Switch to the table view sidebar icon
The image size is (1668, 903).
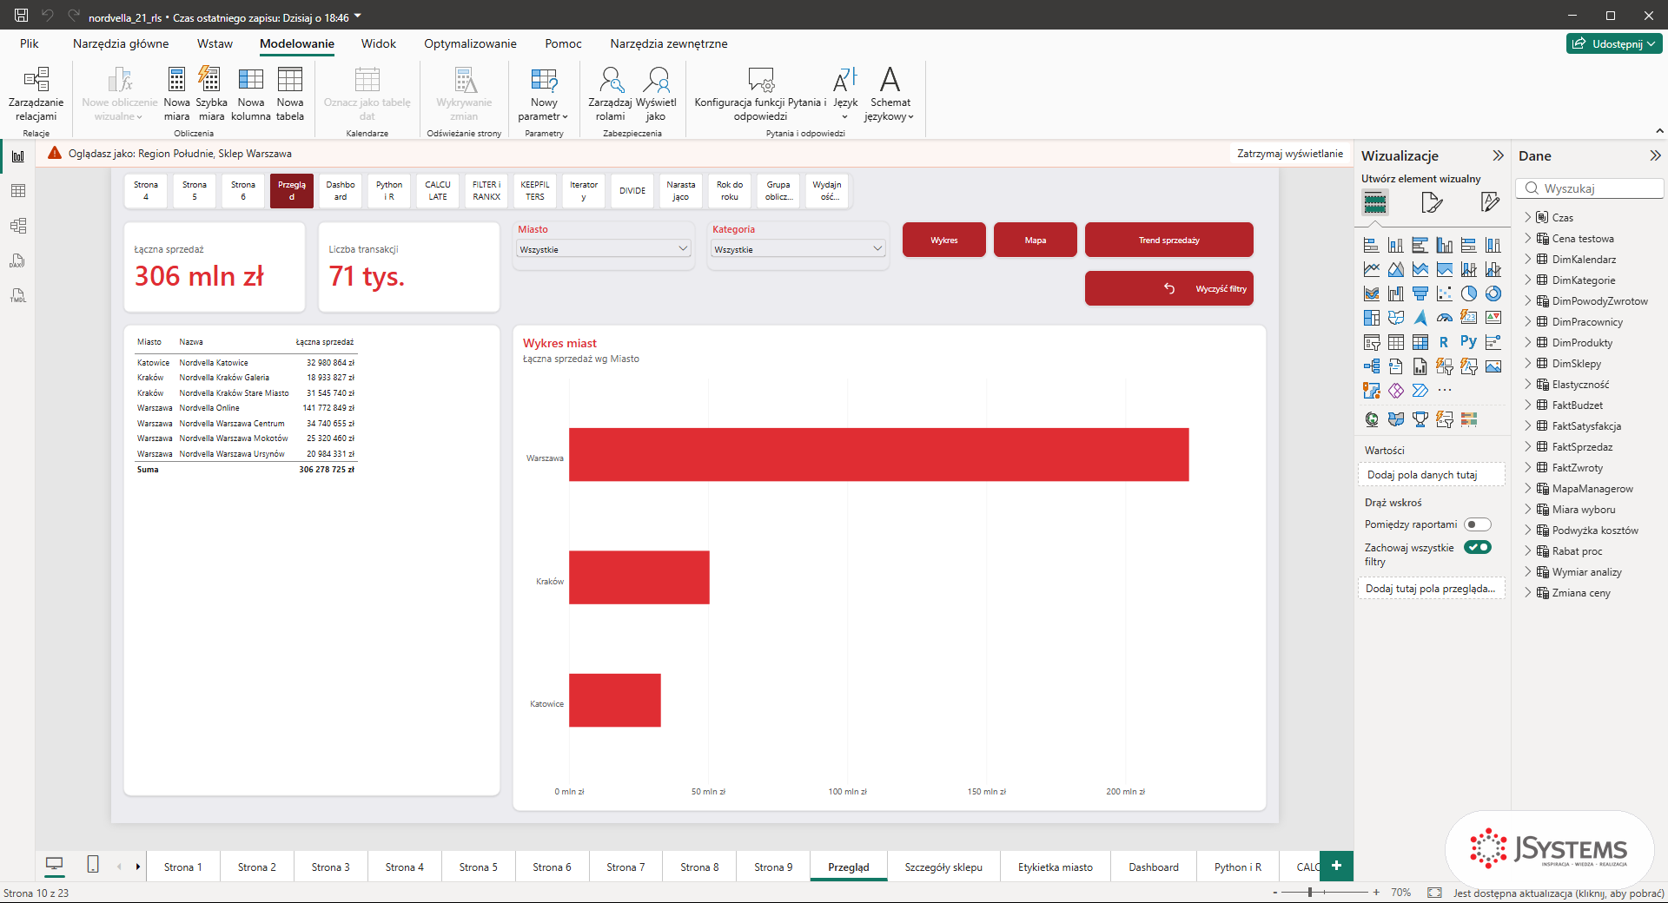[x=18, y=191]
